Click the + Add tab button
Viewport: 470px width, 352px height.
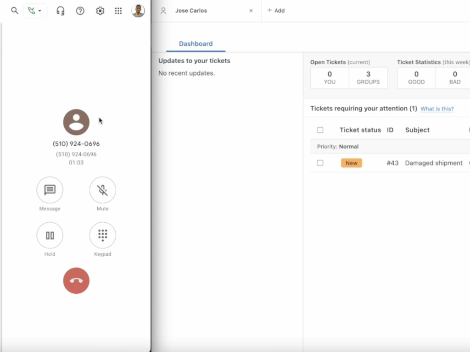276,11
